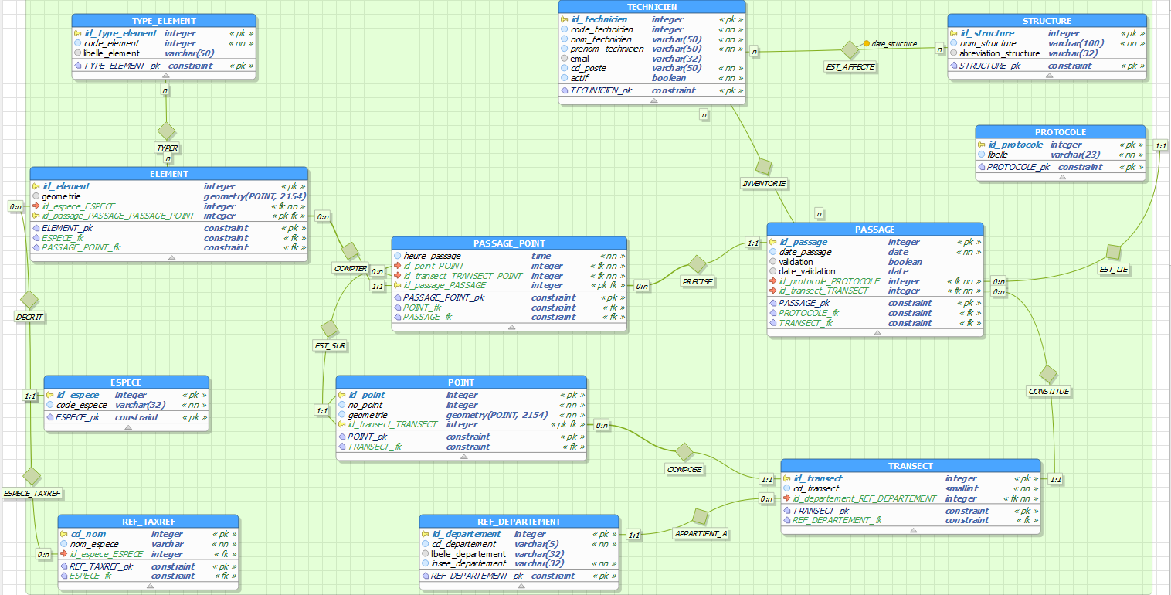Click the yellow dot of date_structure attribute
This screenshot has height=595, width=1171.
[x=867, y=43]
